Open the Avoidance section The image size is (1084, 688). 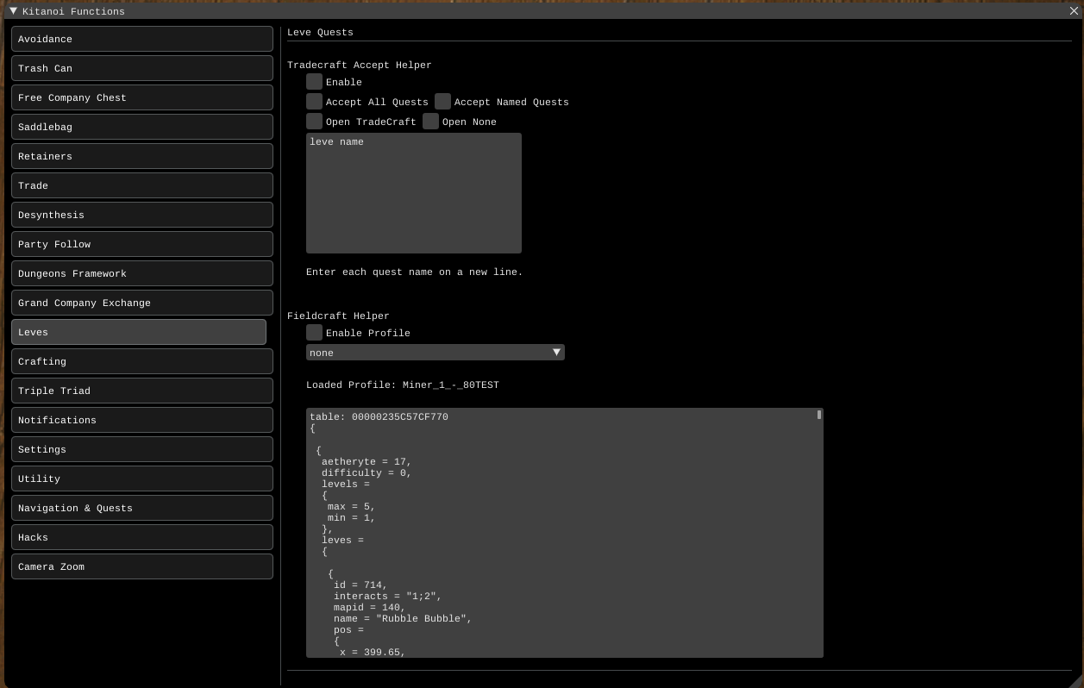(142, 39)
